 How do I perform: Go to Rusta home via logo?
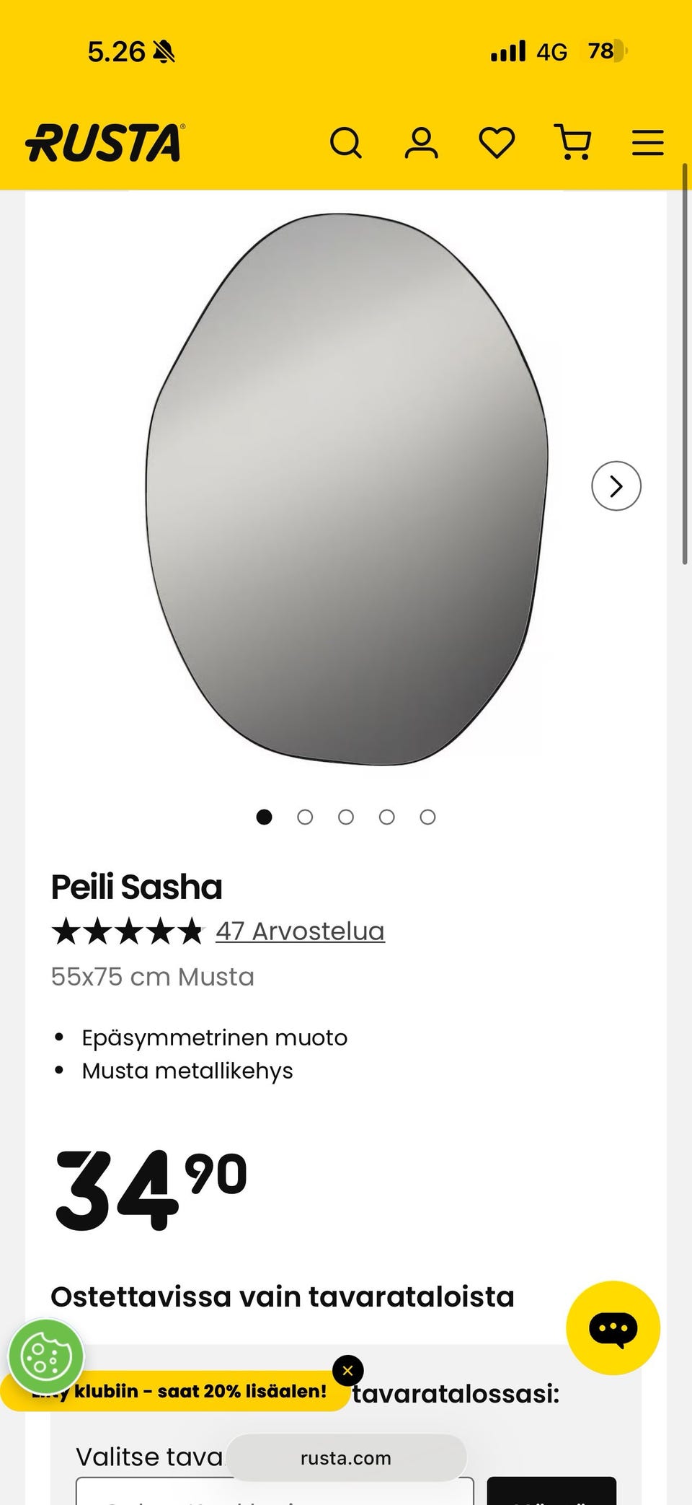[105, 142]
